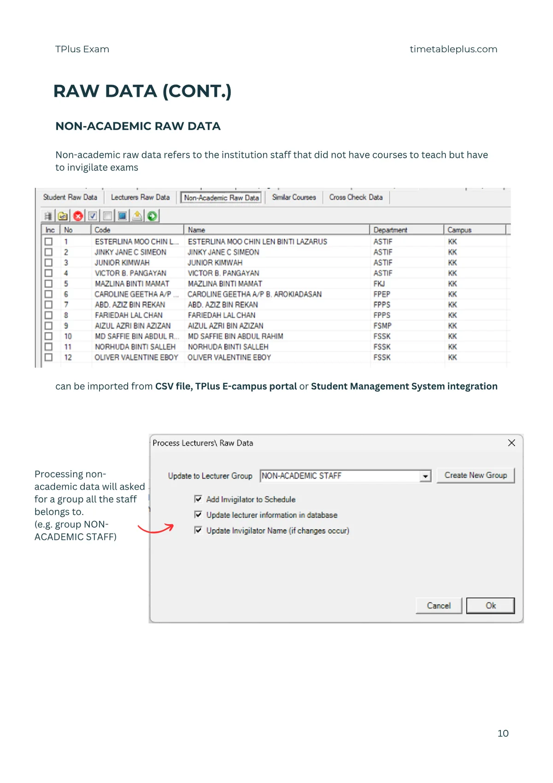
Task: Click the blue square toolbar icon
Action: click(122, 216)
